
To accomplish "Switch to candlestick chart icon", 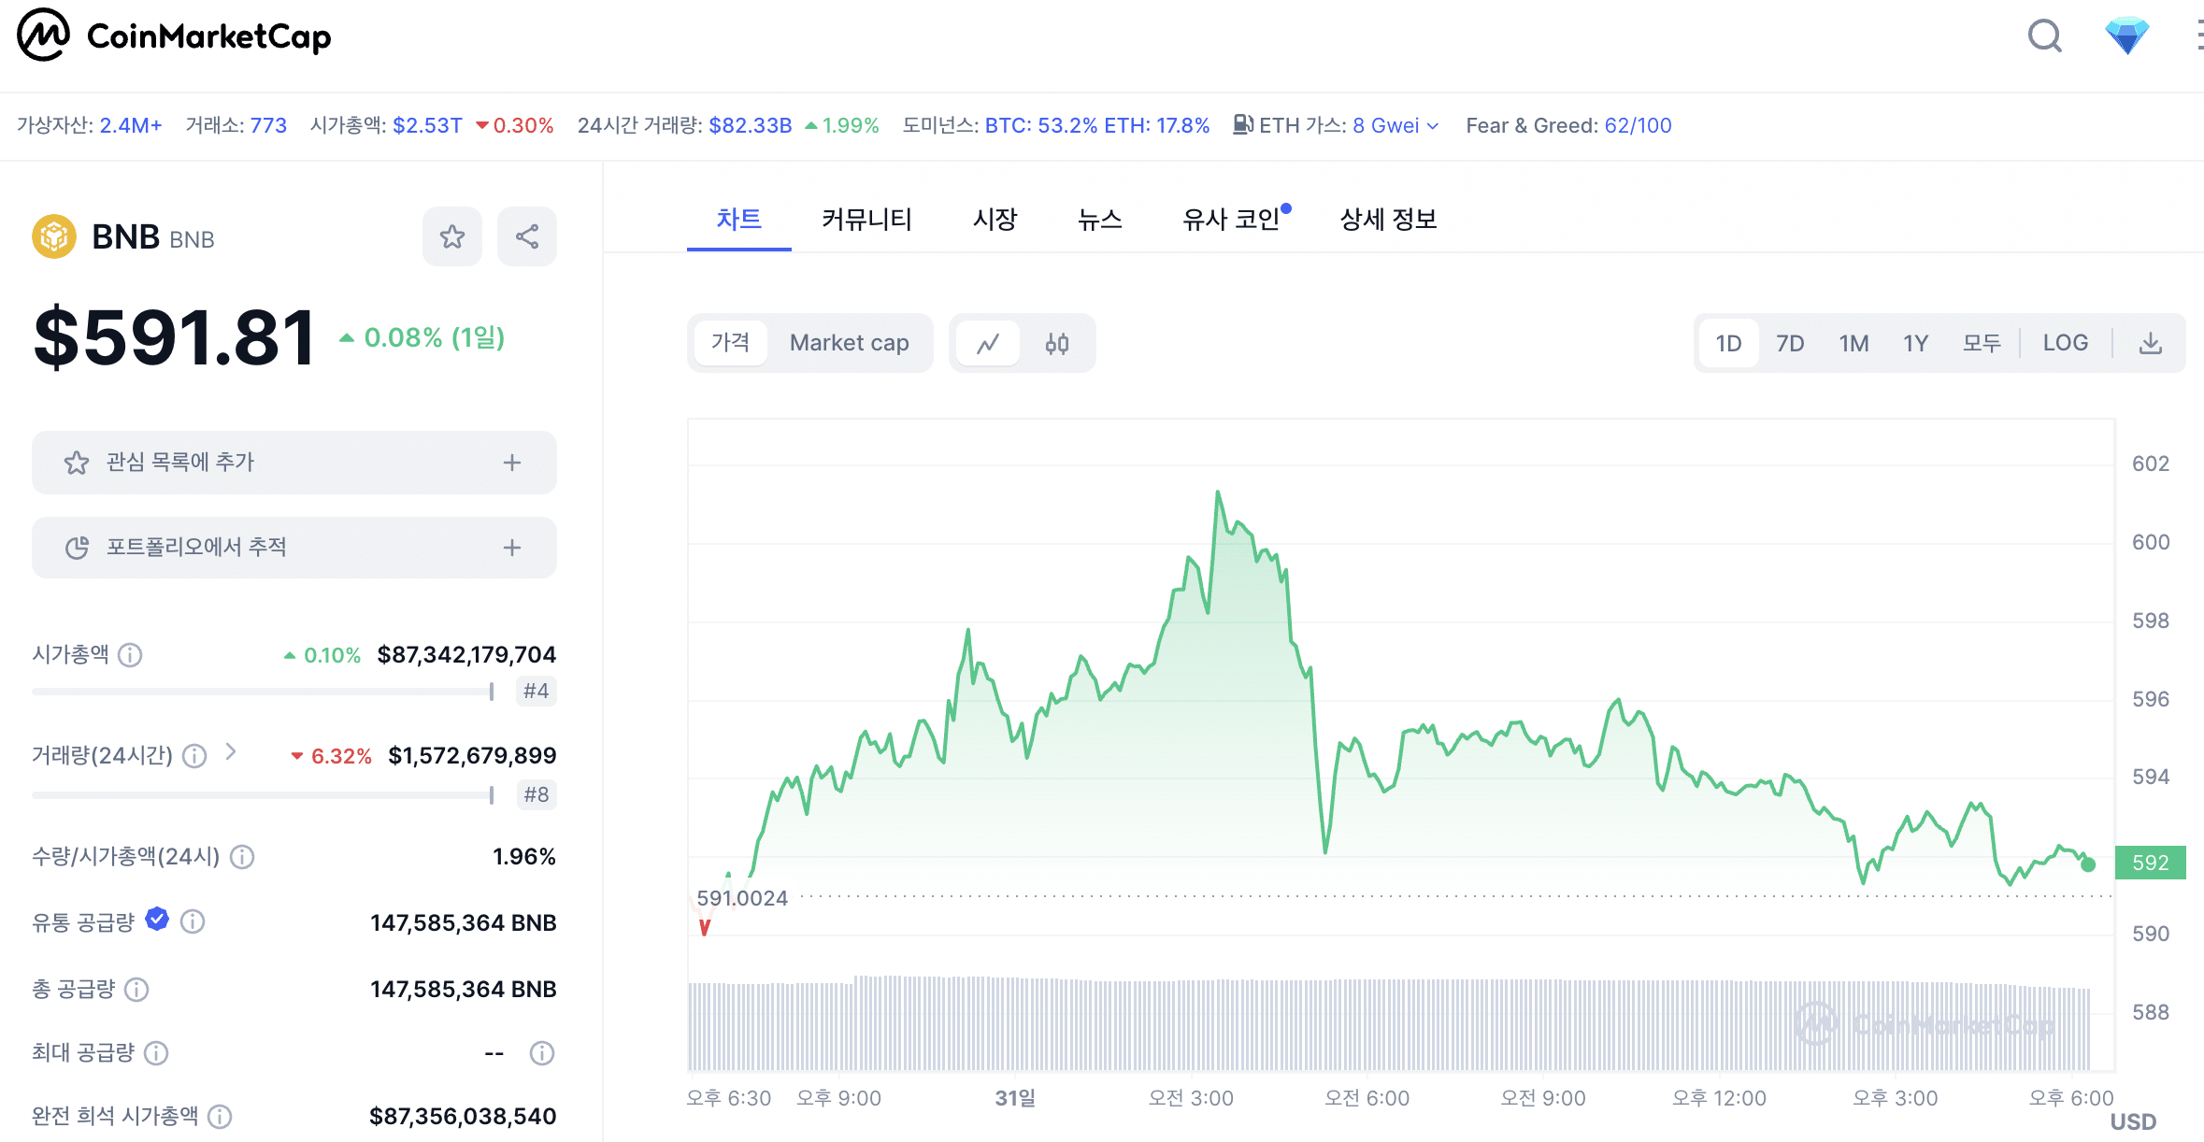I will [1057, 343].
